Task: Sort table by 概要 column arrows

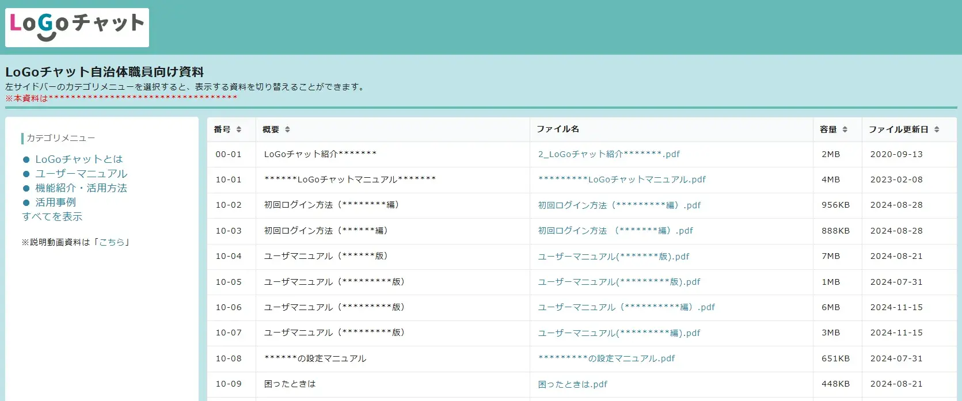Action: tap(287, 129)
